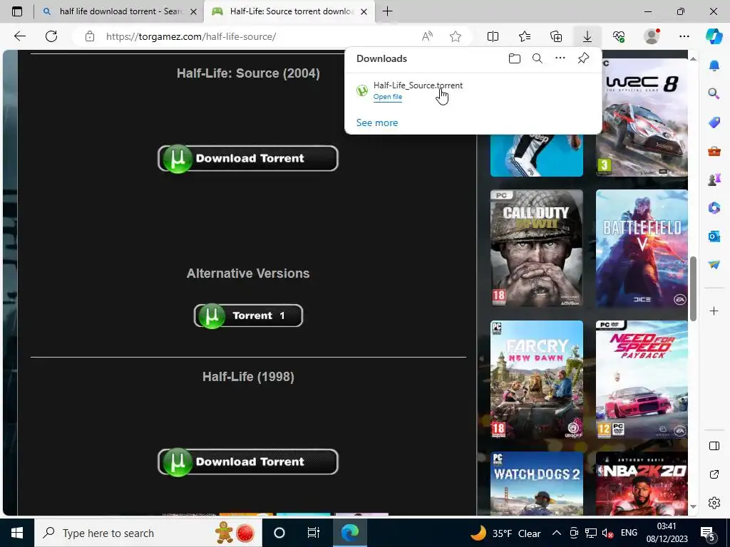The image size is (730, 547).
Task: Click Microsoft Edge taskbar icon
Action: coord(349,533)
